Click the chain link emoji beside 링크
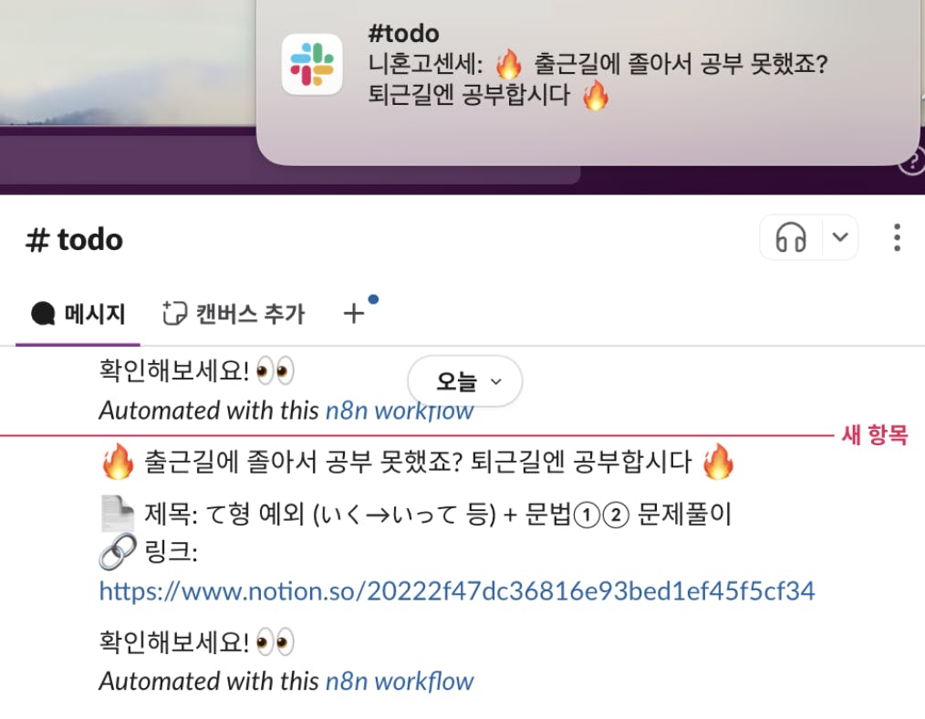Viewport: 925px width, 719px height. (118, 552)
